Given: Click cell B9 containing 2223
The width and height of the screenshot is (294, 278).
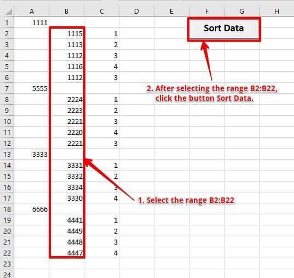Looking at the screenshot, I should [67, 110].
